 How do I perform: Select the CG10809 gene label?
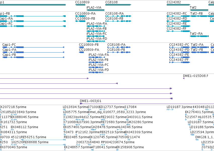82,2
